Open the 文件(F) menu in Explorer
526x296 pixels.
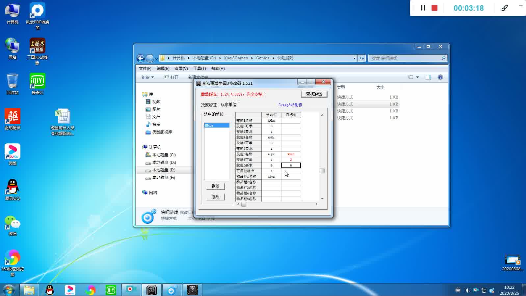tap(145, 69)
